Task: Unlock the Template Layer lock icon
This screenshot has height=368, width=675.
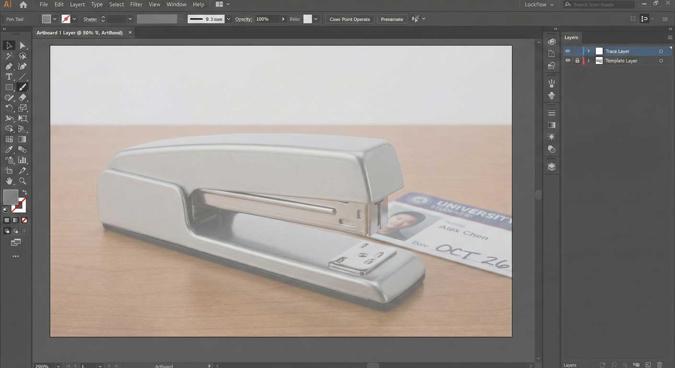Action: click(577, 61)
